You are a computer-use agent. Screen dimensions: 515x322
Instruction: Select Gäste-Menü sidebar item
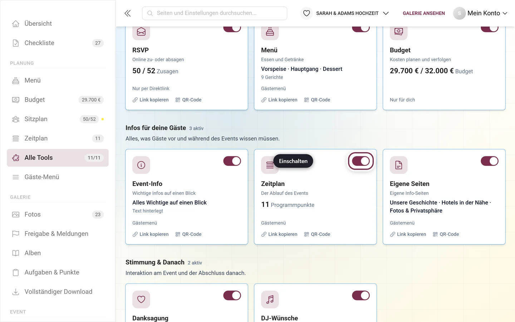coord(58,177)
